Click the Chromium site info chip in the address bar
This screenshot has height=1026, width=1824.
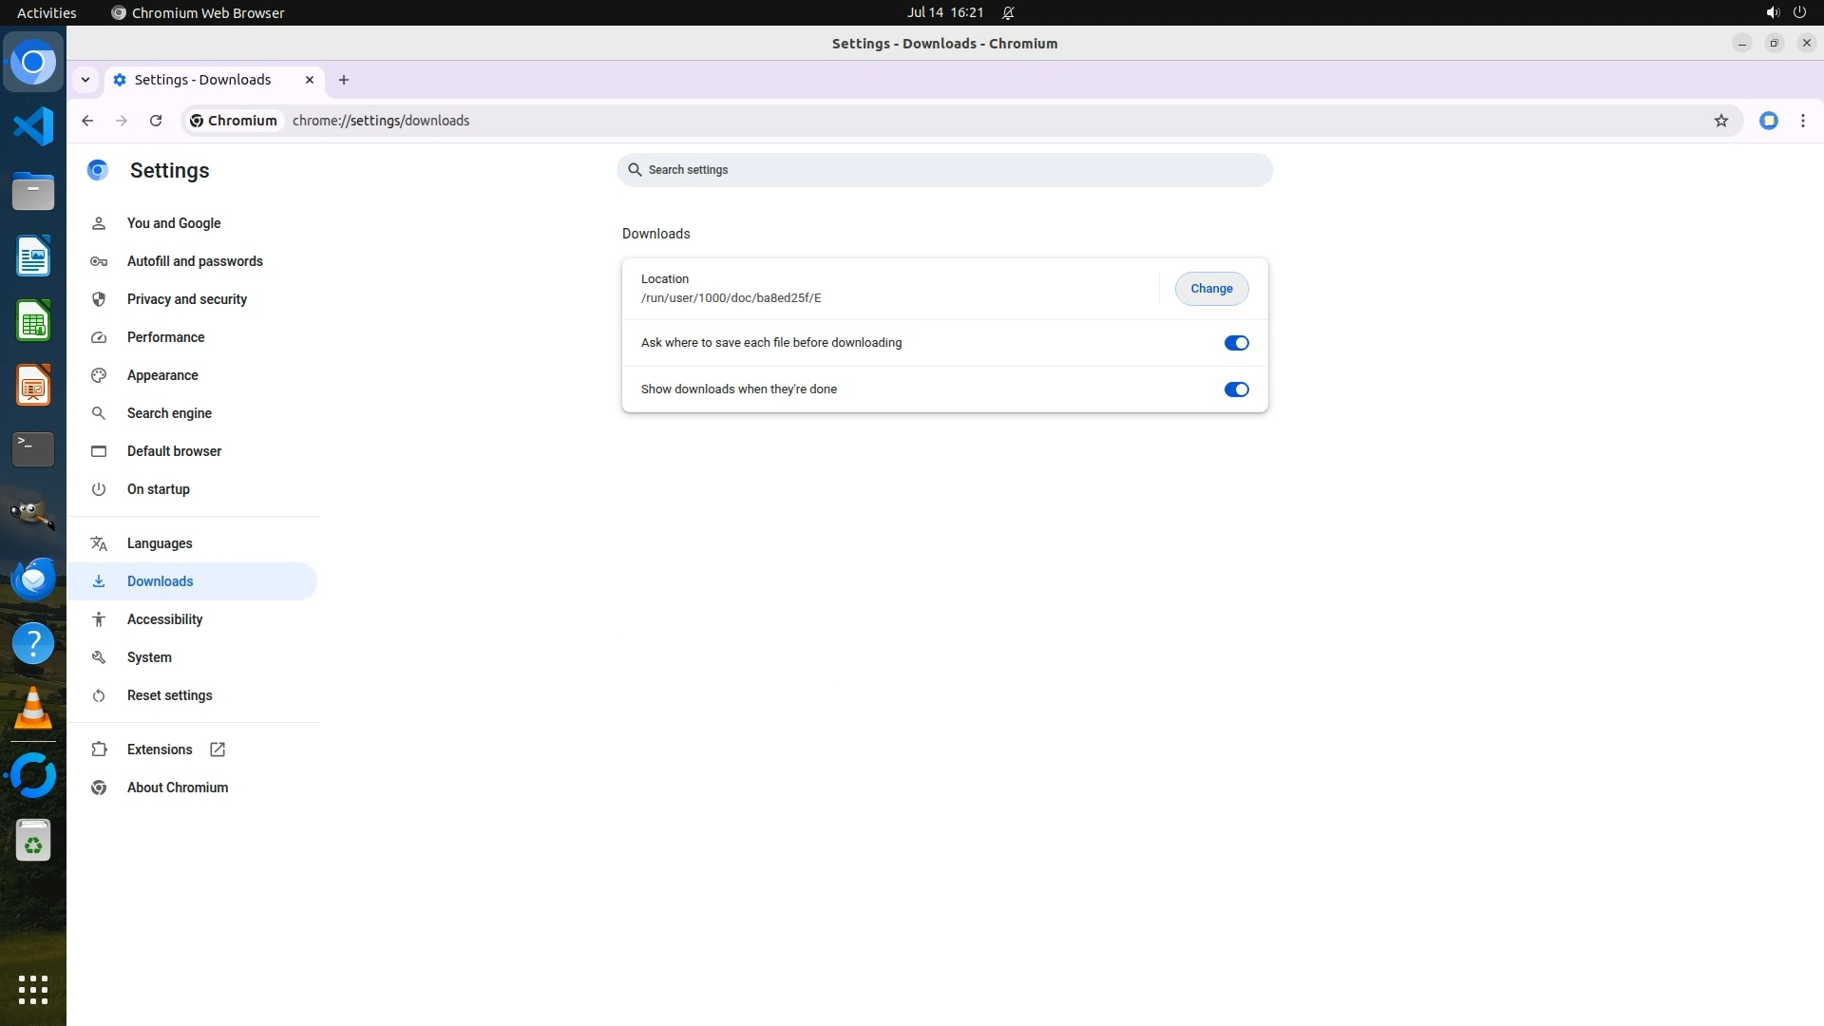[x=234, y=121]
